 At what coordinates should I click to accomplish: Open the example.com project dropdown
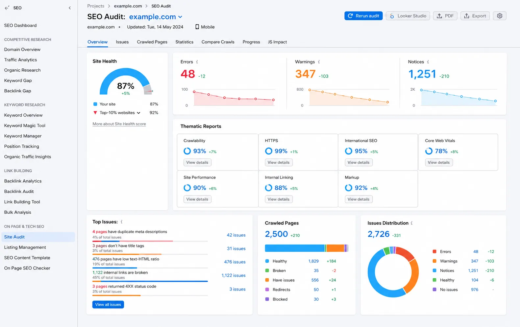pos(156,17)
